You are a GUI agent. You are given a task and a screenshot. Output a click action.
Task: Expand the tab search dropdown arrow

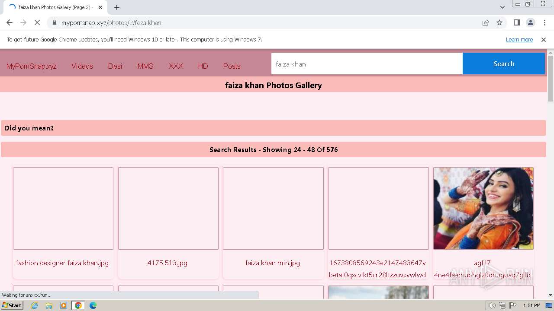tap(502, 7)
